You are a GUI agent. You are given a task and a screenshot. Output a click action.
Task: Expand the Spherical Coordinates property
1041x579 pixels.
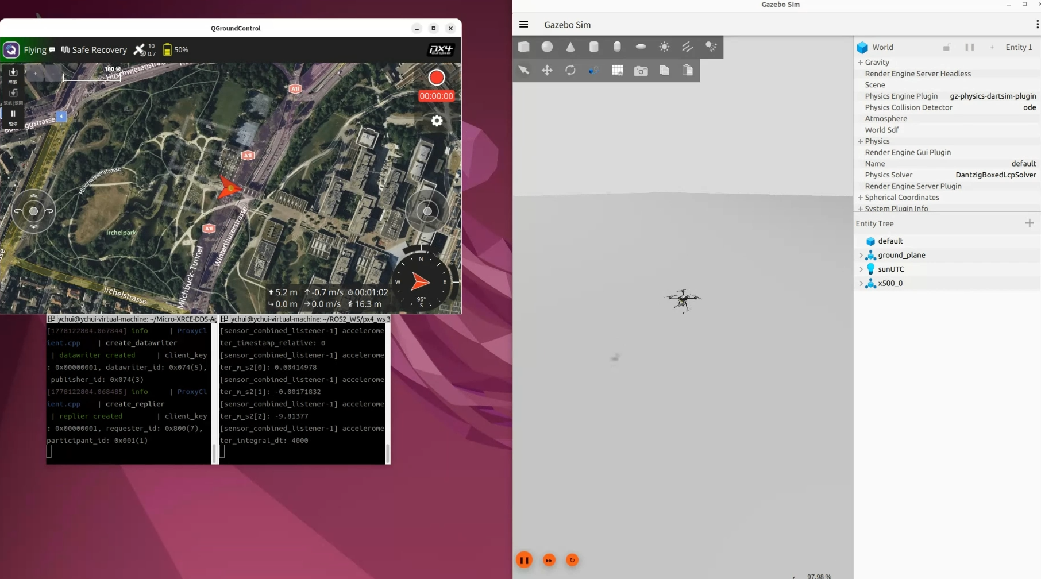pos(861,198)
